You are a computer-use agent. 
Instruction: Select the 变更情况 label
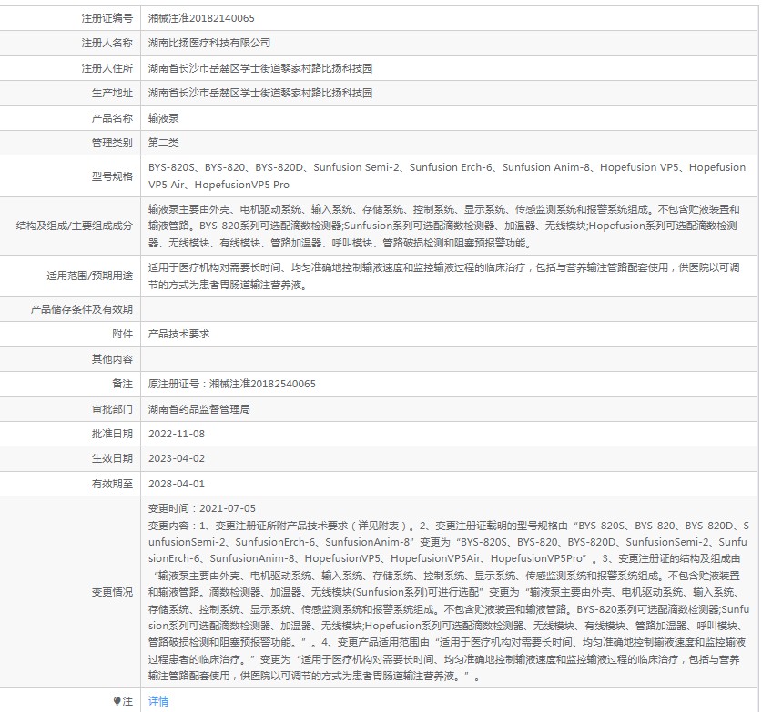112,592
